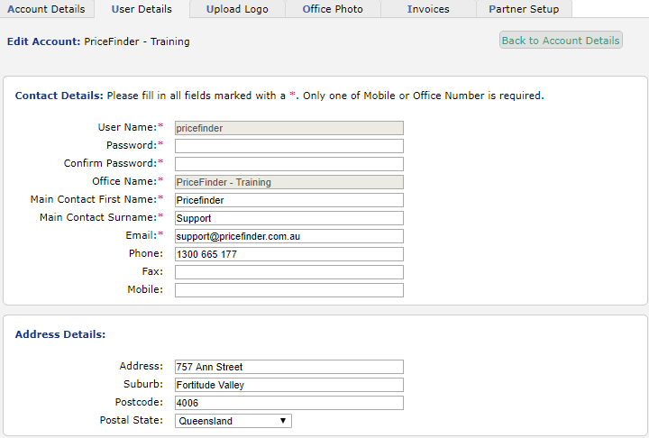Click the Postcode field
Viewport: 649px width, 438px height.
coord(289,403)
